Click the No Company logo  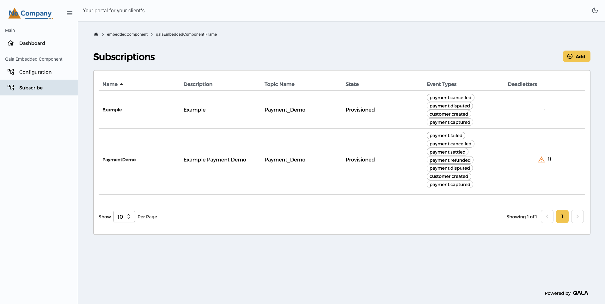(x=30, y=13)
